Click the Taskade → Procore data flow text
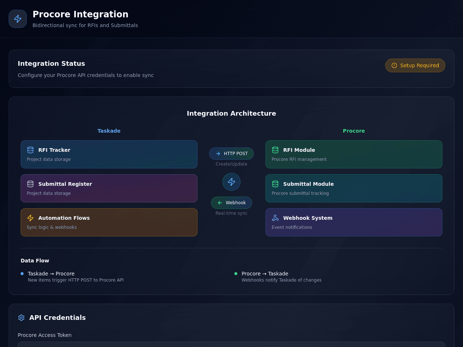 pos(51,274)
